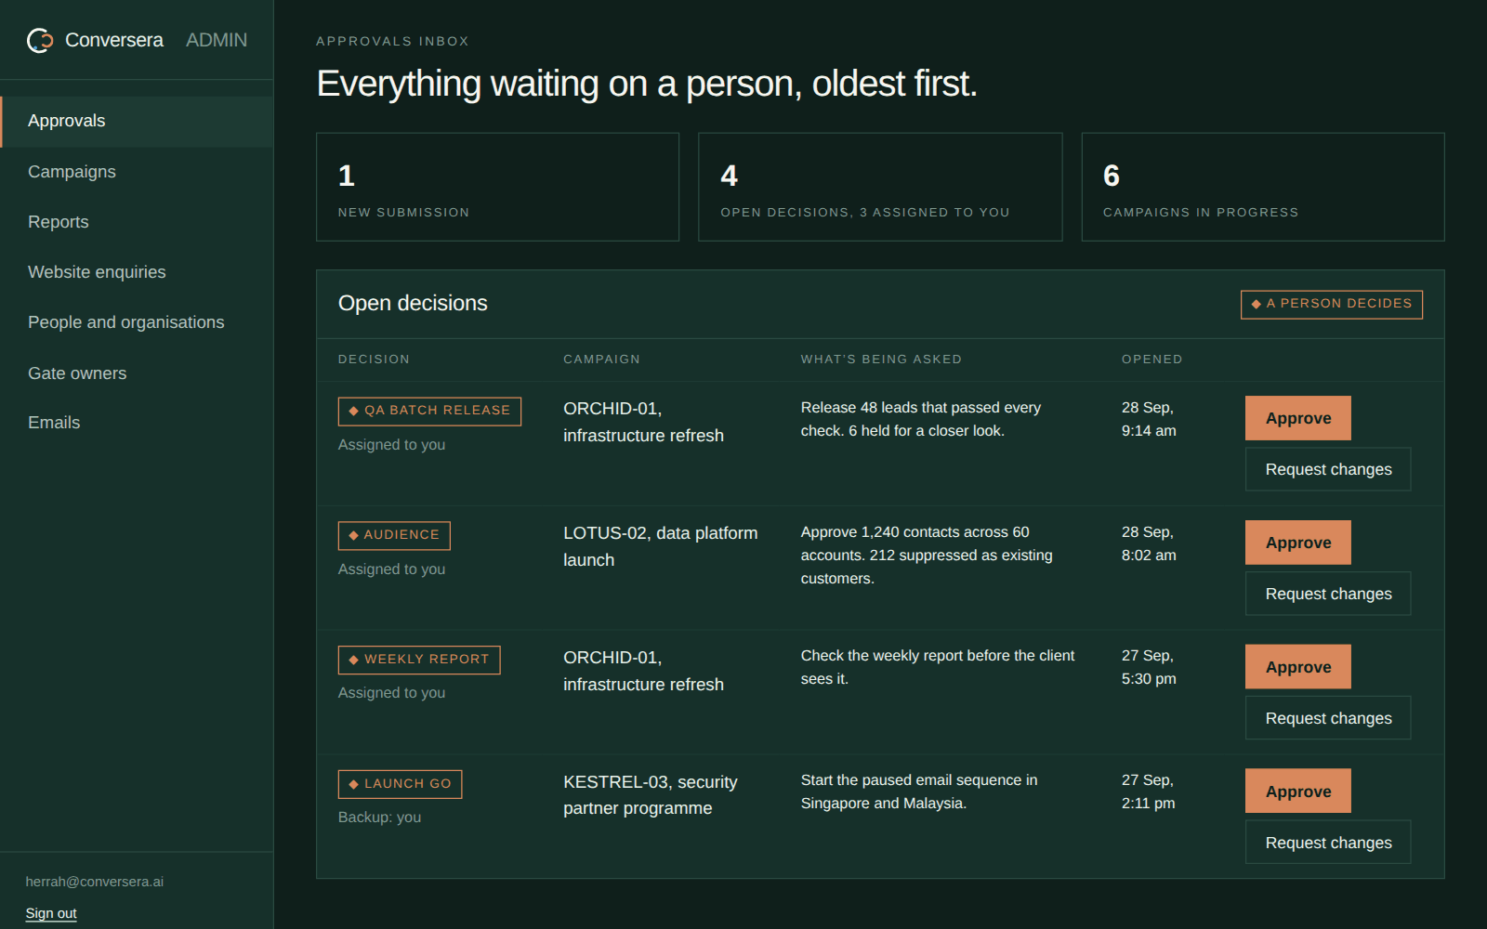Request changes on the weekly report
1487x929 pixels.
(x=1328, y=718)
